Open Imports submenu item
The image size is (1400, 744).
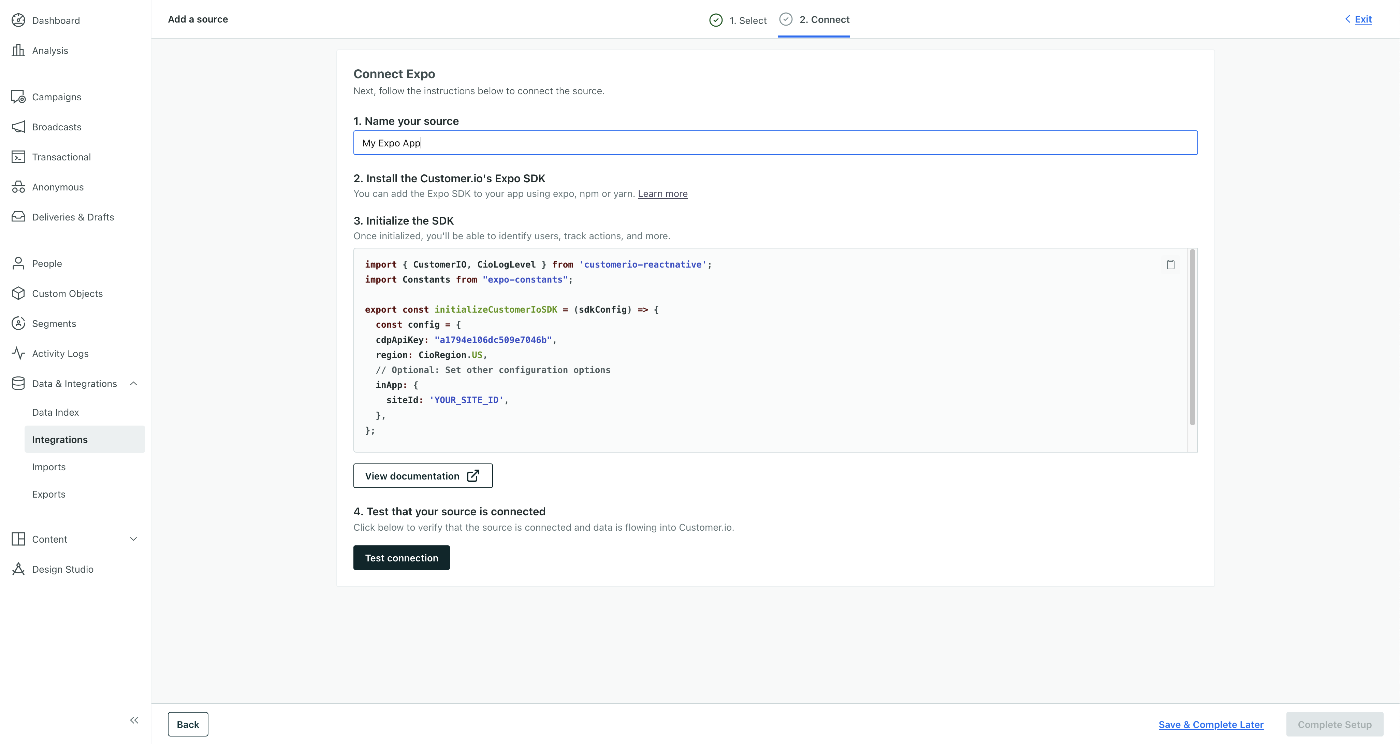[x=49, y=467]
